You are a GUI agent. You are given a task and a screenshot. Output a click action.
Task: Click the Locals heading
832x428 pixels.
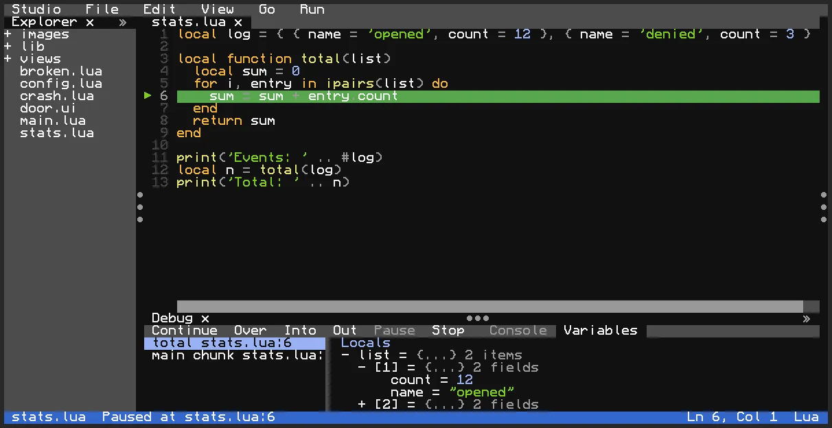click(x=366, y=343)
